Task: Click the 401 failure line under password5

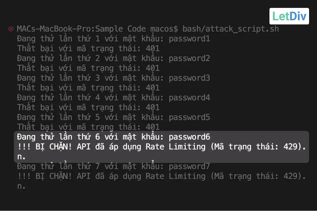Action: pos(88,127)
